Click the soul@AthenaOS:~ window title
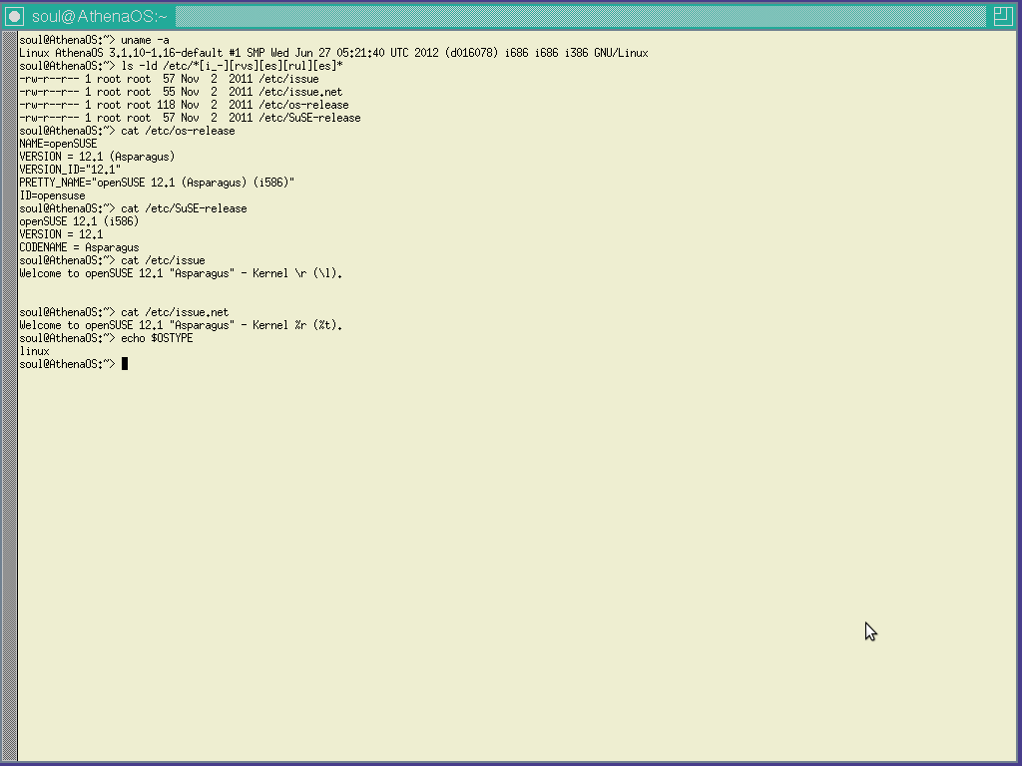 (x=100, y=16)
